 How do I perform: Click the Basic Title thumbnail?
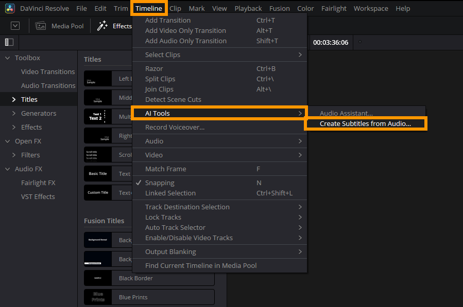coord(98,174)
